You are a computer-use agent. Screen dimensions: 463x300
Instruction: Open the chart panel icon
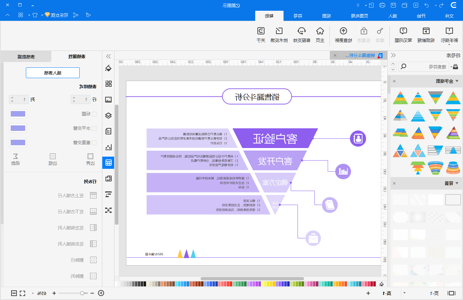pyautogui.click(x=108, y=147)
